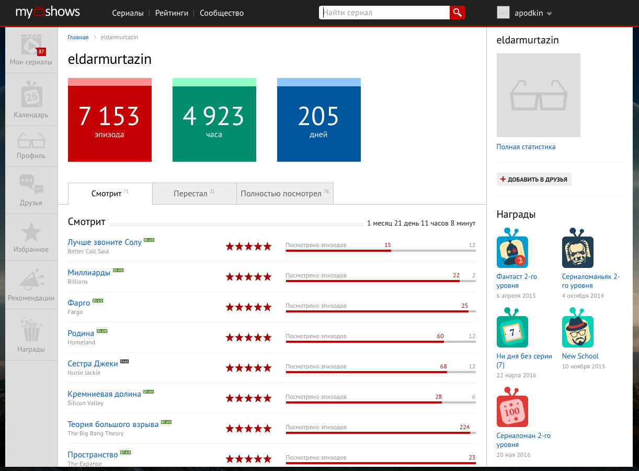Click the star rating for Nurse Jackie
The image size is (639, 471).
248,368
